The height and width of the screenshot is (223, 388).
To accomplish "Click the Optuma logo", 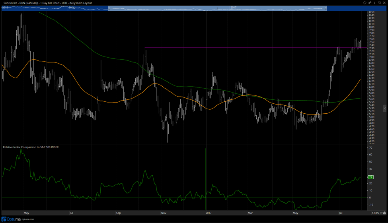I will [x=11, y=219].
